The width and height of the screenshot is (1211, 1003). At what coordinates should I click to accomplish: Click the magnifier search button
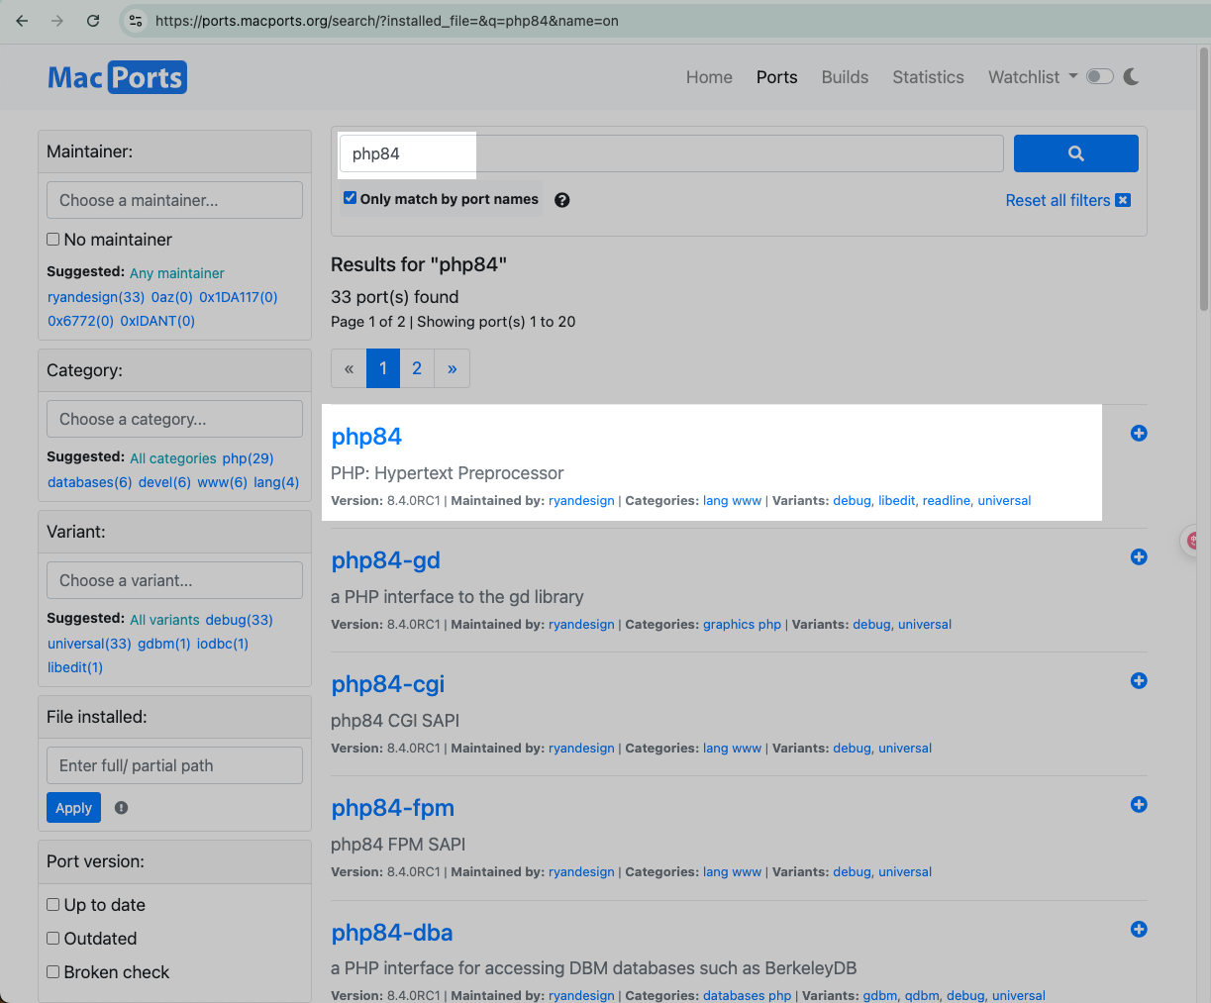click(1075, 153)
